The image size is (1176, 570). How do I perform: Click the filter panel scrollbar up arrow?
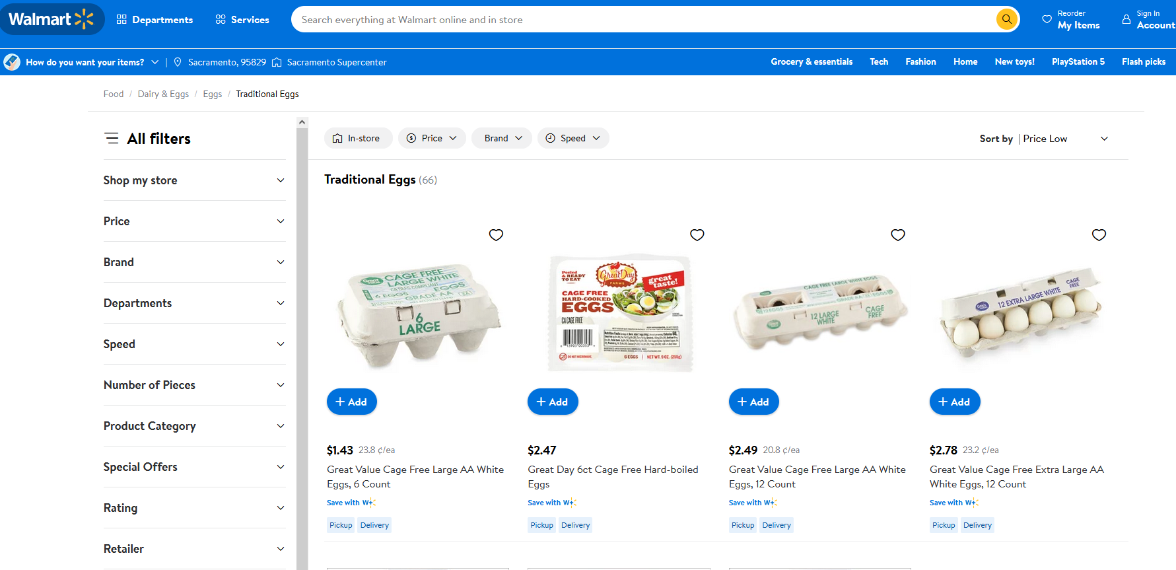coord(302,122)
